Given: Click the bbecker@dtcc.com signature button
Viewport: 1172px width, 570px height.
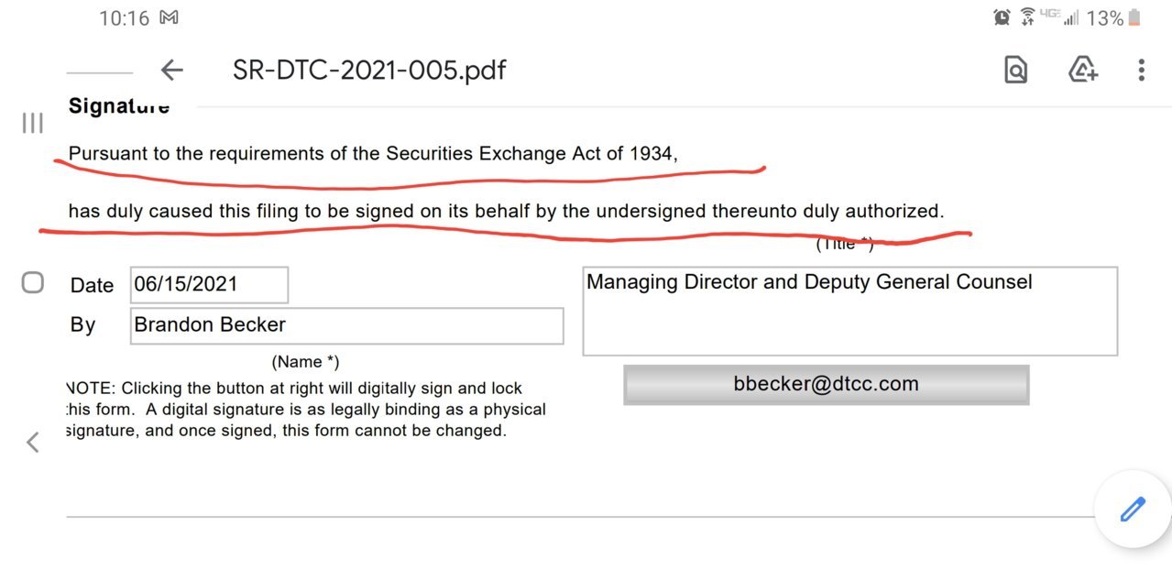Looking at the screenshot, I should 827,385.
